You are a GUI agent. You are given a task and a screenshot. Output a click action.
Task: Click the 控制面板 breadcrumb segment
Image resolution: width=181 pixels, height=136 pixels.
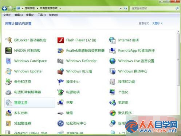[30, 8]
